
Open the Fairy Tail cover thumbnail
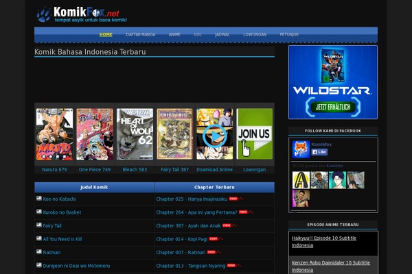point(174,134)
